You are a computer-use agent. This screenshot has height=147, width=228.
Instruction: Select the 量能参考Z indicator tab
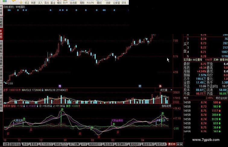(x=148, y=144)
